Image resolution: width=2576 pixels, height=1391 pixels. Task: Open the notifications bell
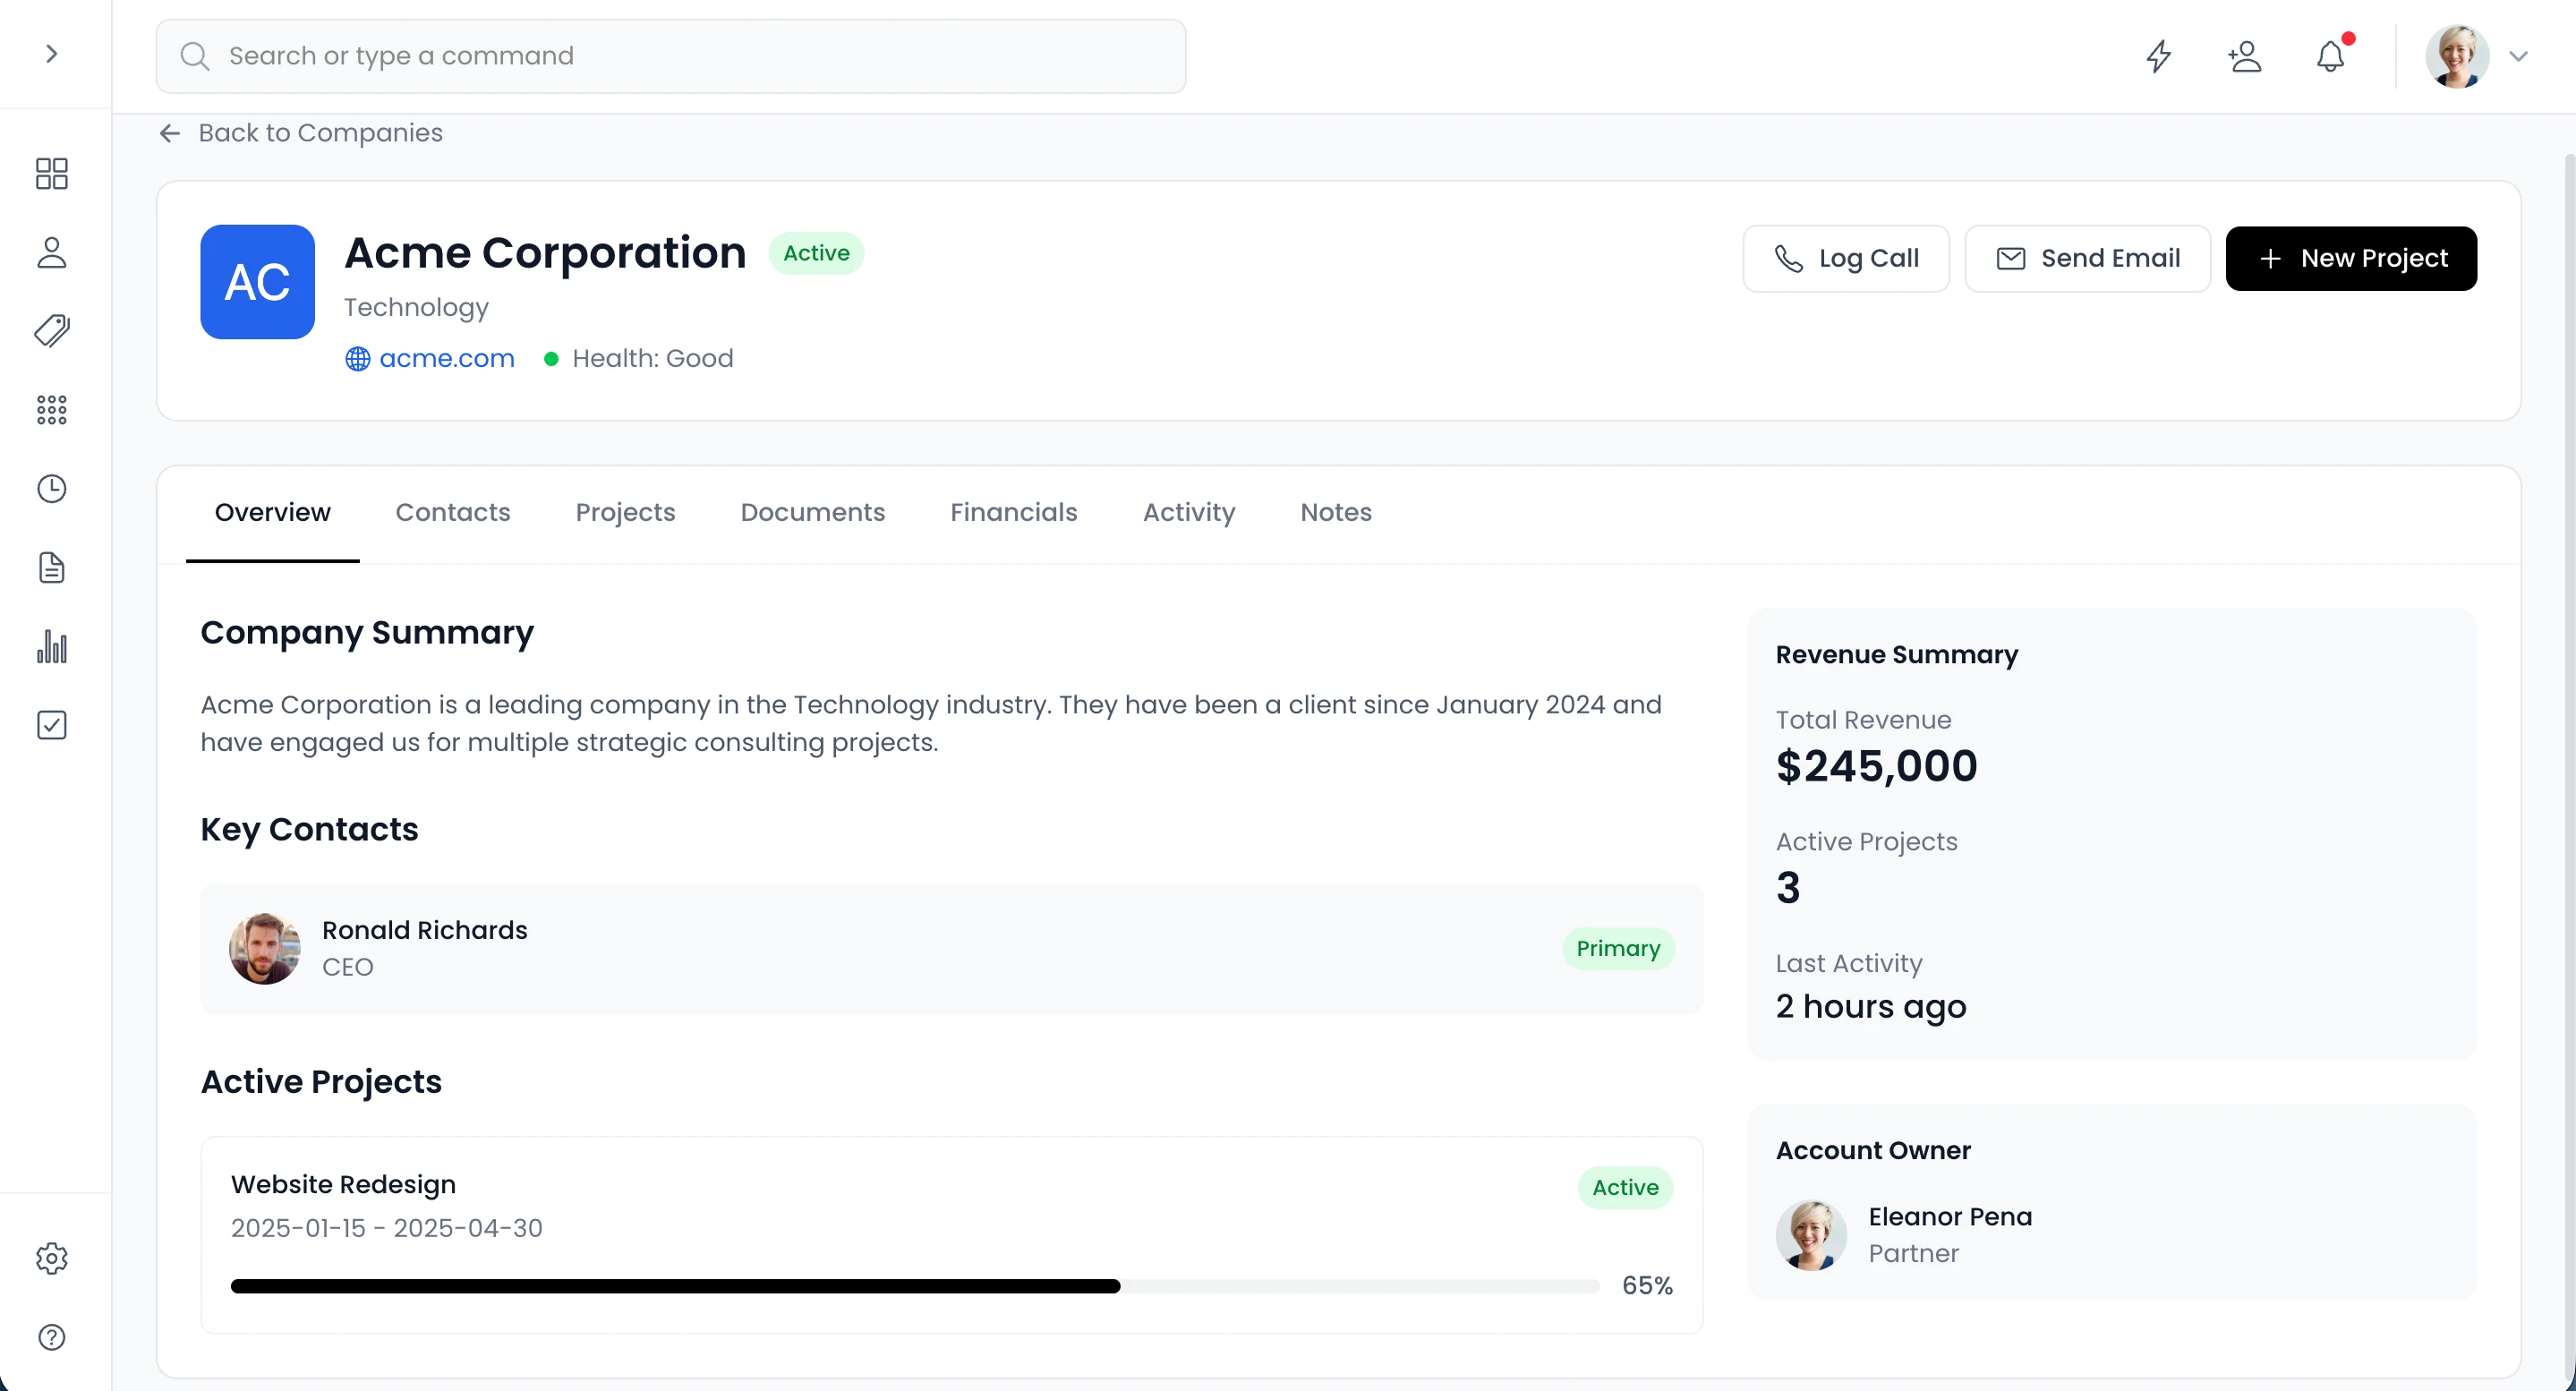2330,56
